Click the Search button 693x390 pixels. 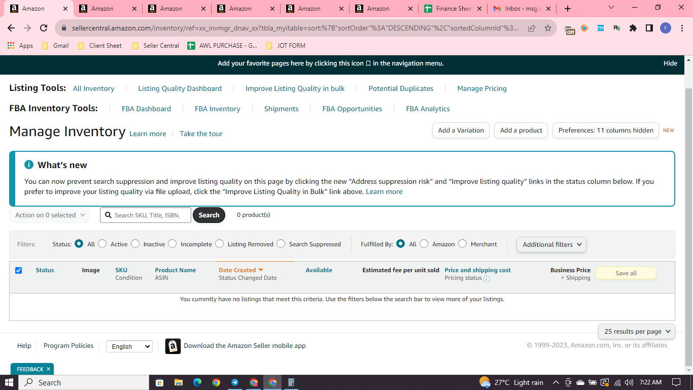tap(209, 215)
